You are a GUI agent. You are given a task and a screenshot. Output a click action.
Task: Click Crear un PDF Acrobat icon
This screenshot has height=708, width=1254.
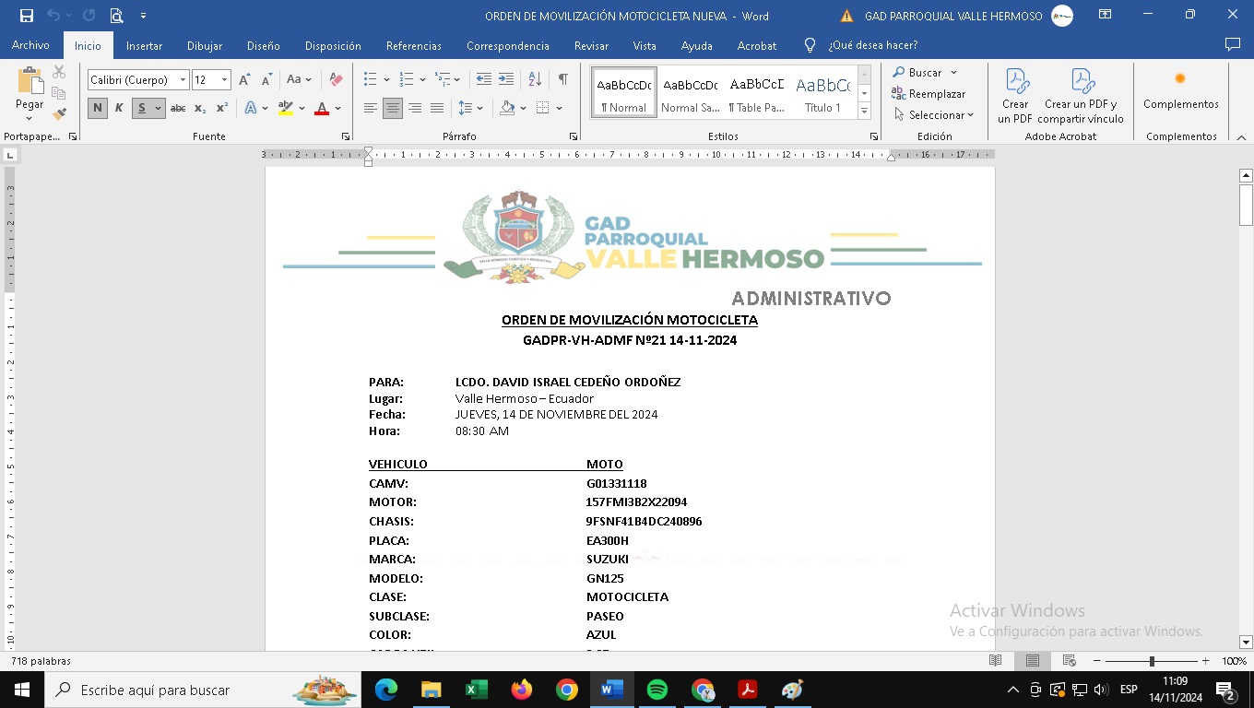point(1016,95)
